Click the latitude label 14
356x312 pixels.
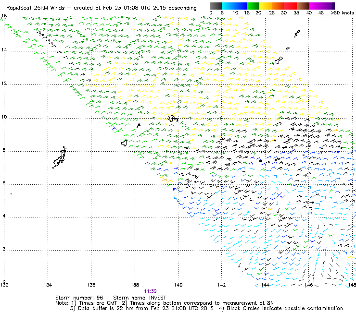(4, 49)
